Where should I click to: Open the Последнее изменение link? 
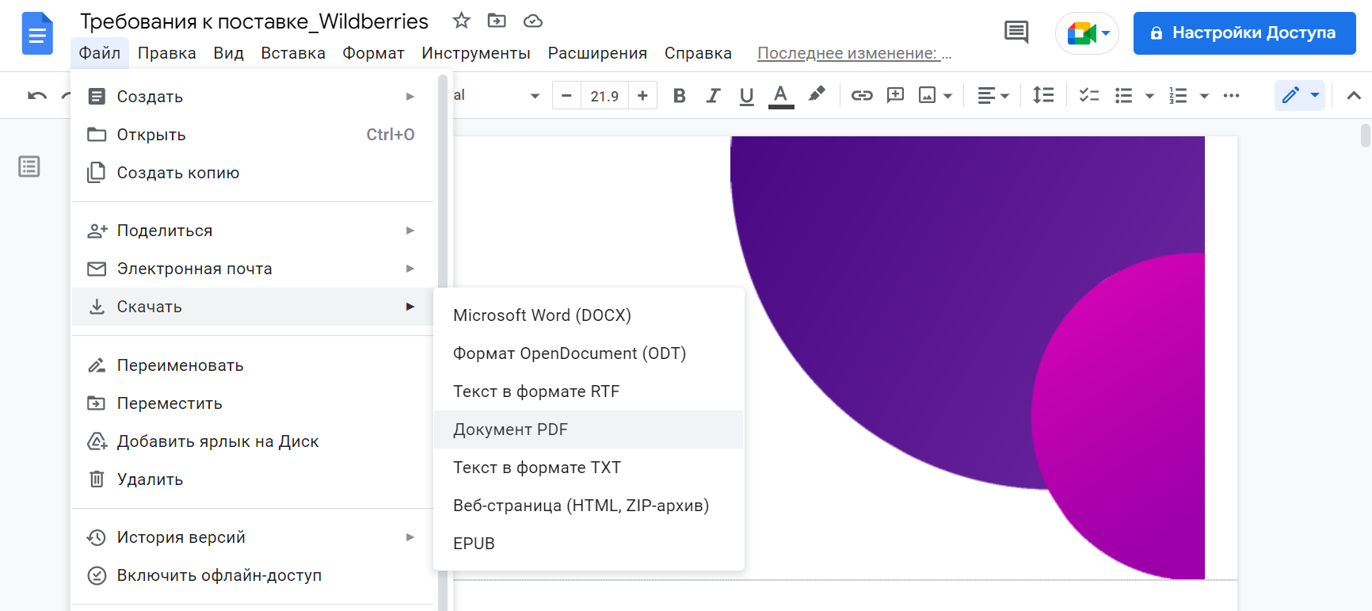click(854, 53)
